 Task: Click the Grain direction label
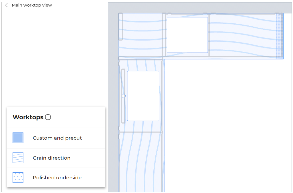point(51,158)
